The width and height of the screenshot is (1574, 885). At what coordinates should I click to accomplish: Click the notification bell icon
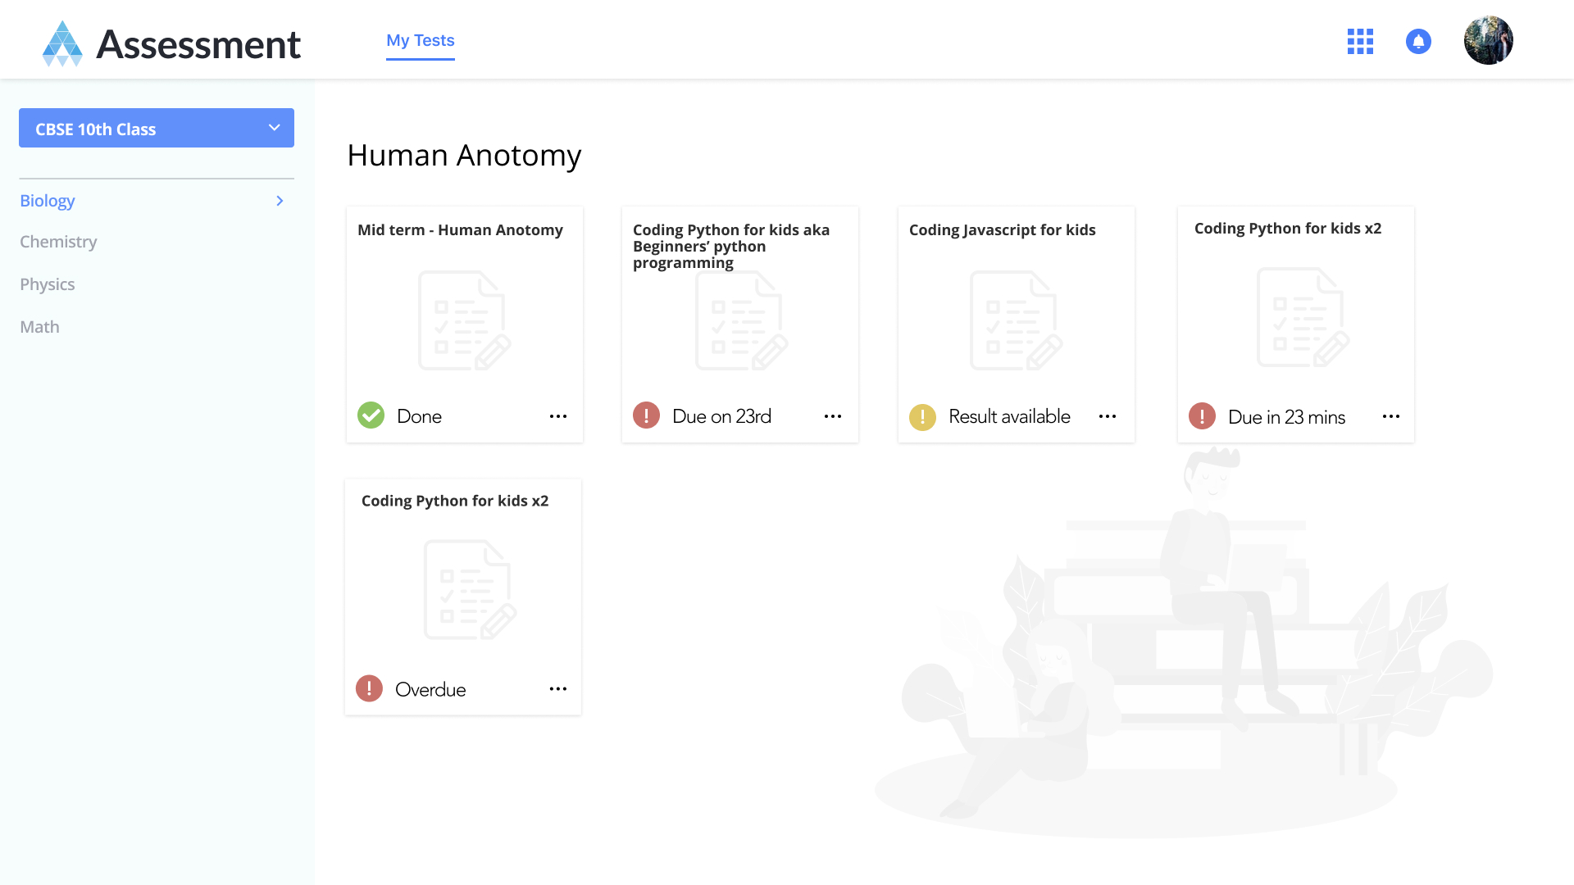coord(1418,41)
